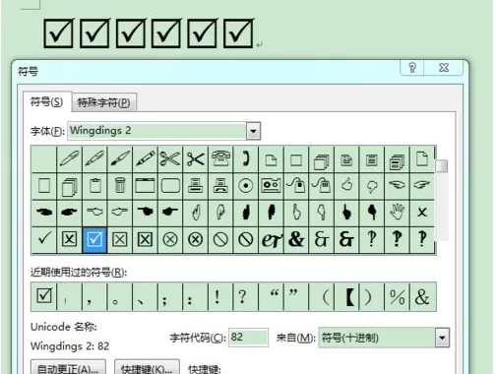Open the Wingdings 2 font dropdown
496x374 pixels.
click(253, 131)
